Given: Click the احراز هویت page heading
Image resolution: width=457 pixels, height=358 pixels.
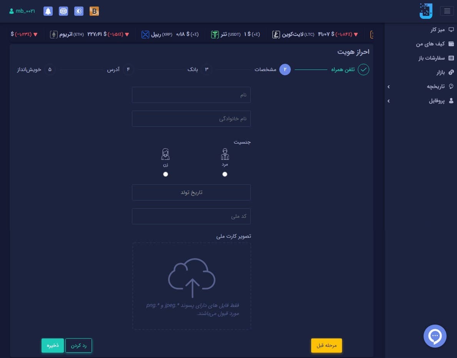Looking at the screenshot, I should [353, 52].
